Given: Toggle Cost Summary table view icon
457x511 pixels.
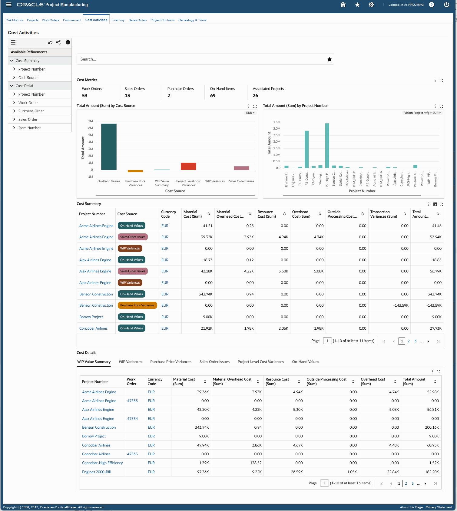Looking at the screenshot, I should (435, 204).
